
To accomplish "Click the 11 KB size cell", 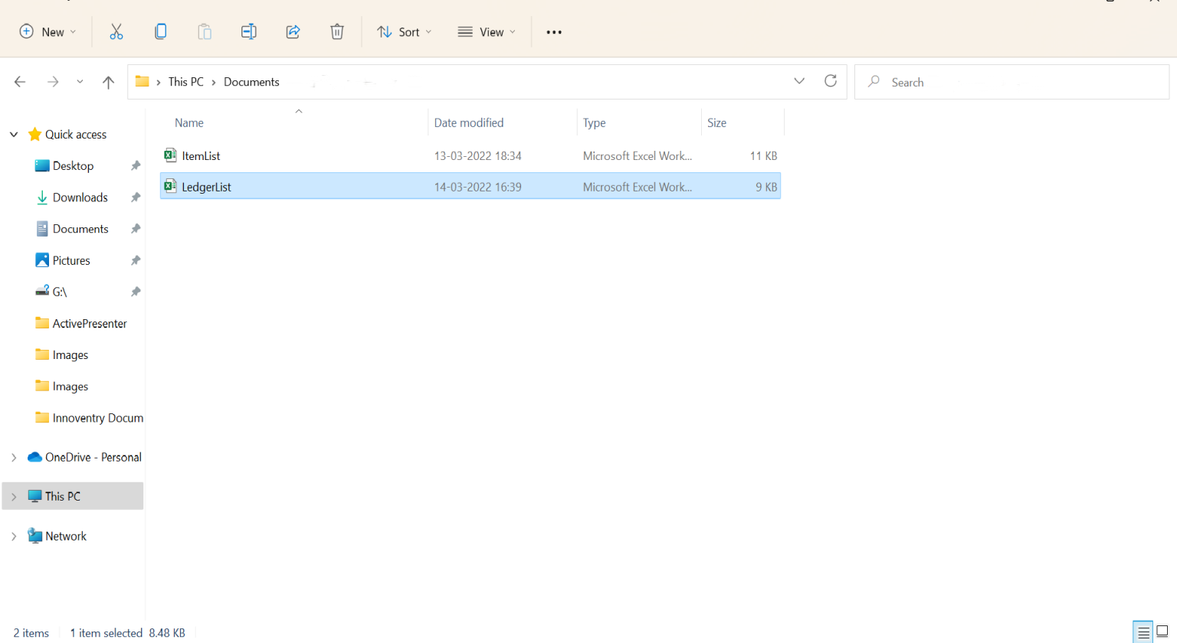I will [763, 156].
